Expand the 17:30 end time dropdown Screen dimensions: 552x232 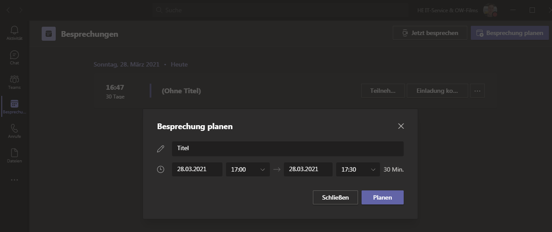click(358, 169)
